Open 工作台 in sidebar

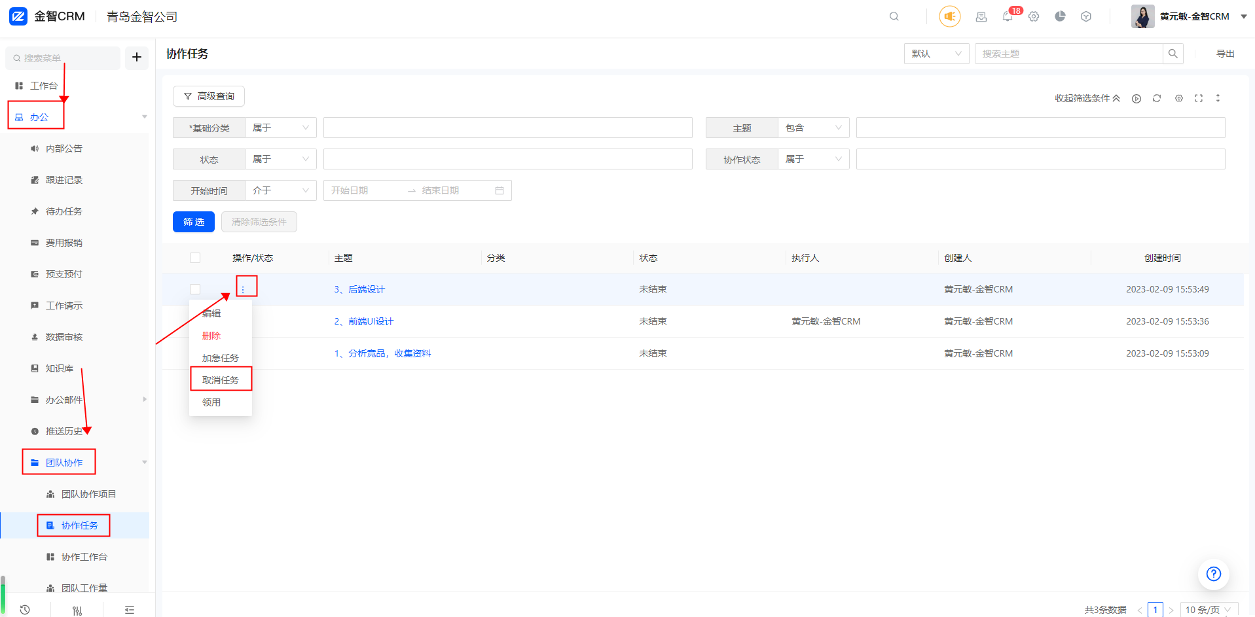click(x=44, y=86)
